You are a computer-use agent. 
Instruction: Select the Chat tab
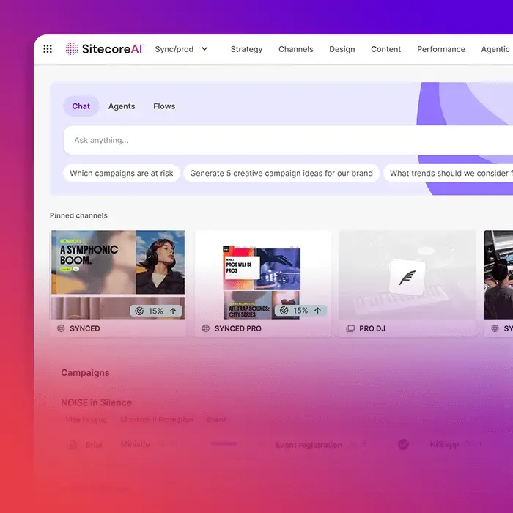(81, 106)
